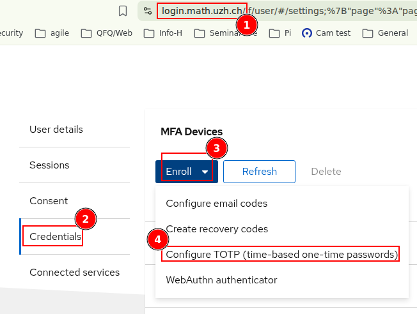Click the bookmark page icon
Screen dimensions: 417x314
pyautogui.click(x=123, y=11)
